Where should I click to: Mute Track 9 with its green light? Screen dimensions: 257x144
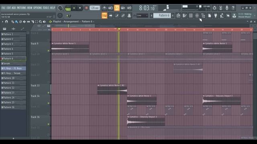pyautogui.click(x=48, y=51)
